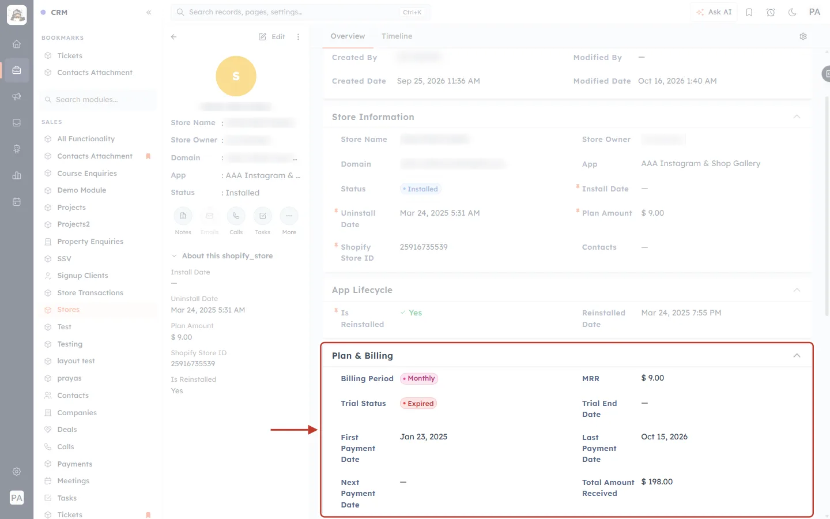The height and width of the screenshot is (519, 830).
Task: Open the calendar icon in left rail
Action: click(17, 202)
